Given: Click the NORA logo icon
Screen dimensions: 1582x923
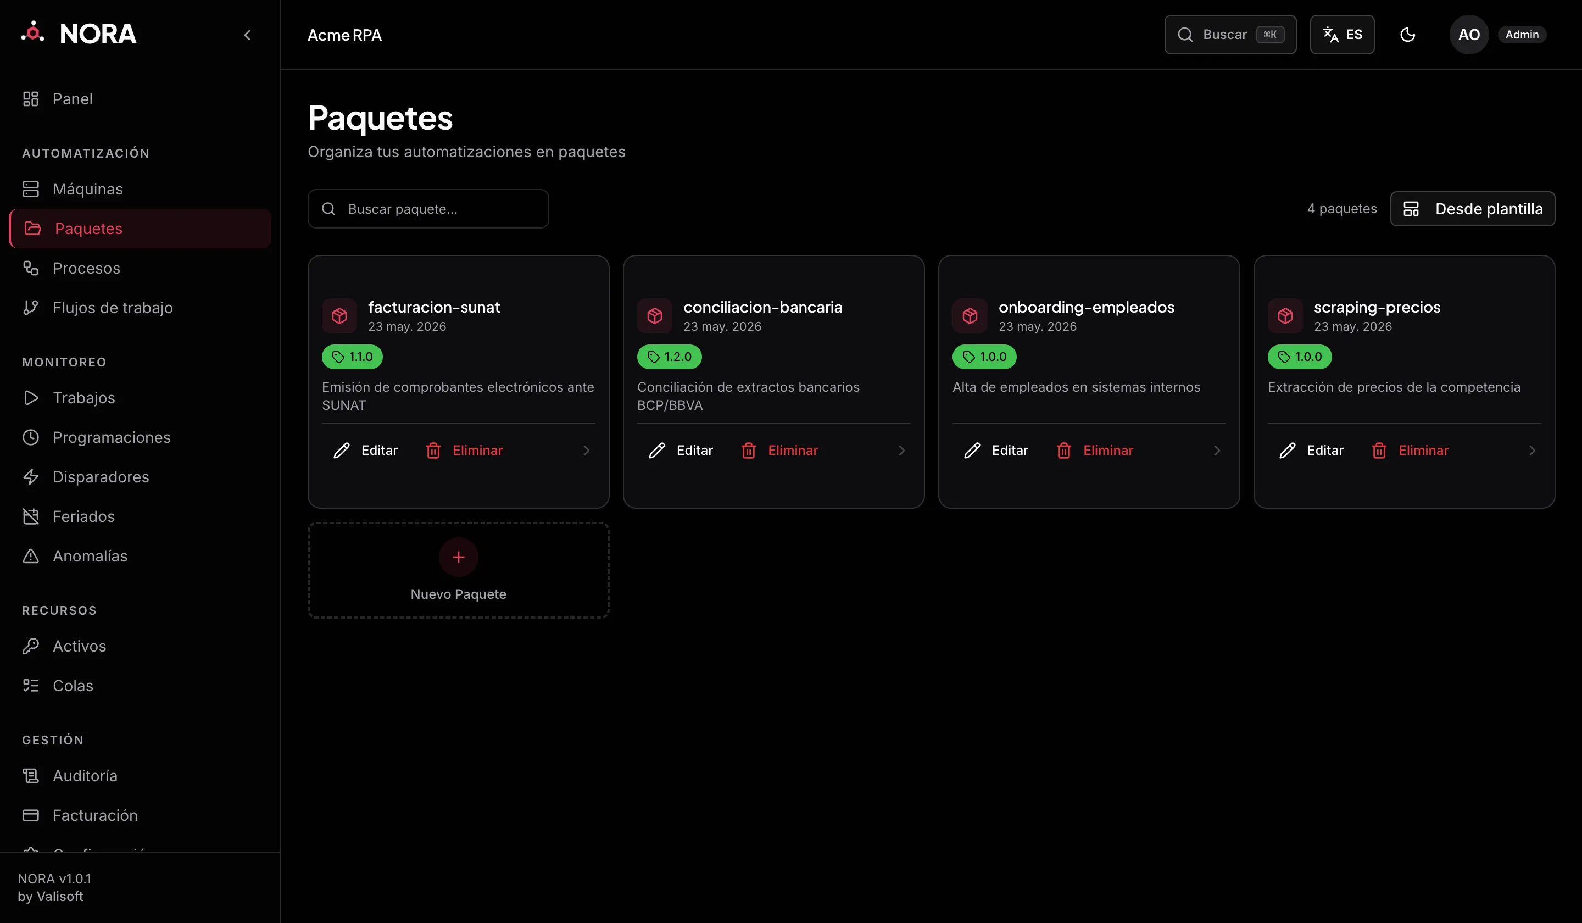Looking at the screenshot, I should 32,32.
